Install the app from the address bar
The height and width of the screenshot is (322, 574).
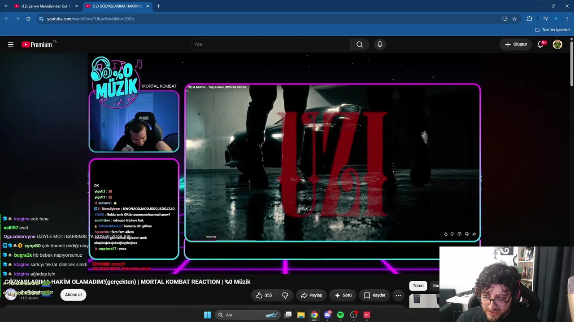(x=504, y=19)
